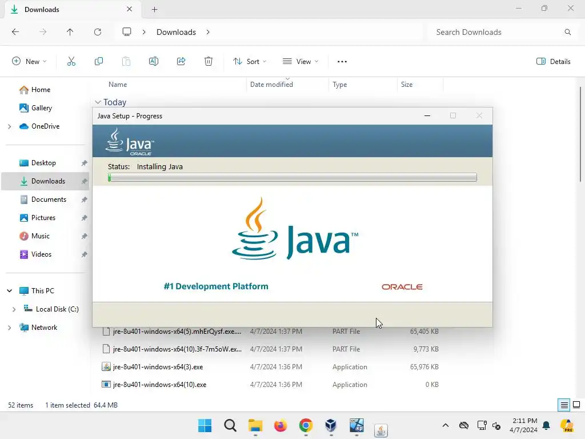
Task: Click the Delete trash icon
Action: [209, 61]
